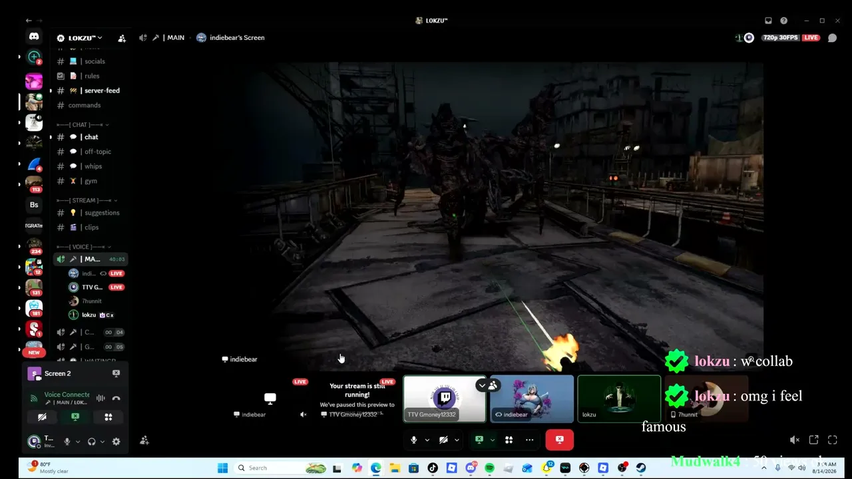Click the invite-to-voice icon beside user panel
This screenshot has width=852, height=479.
(144, 440)
